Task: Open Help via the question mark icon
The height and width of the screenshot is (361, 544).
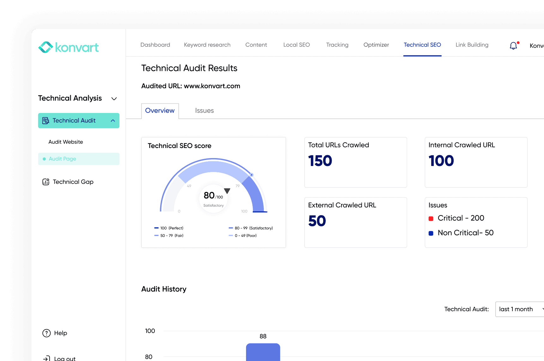Action: 46,333
